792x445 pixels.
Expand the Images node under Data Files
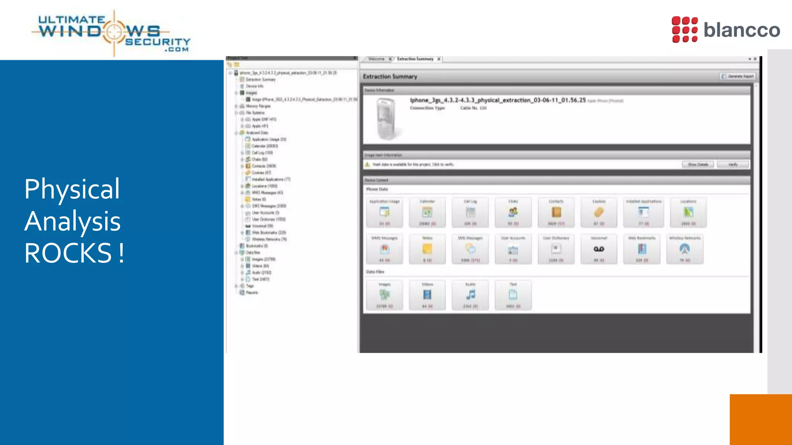[242, 259]
